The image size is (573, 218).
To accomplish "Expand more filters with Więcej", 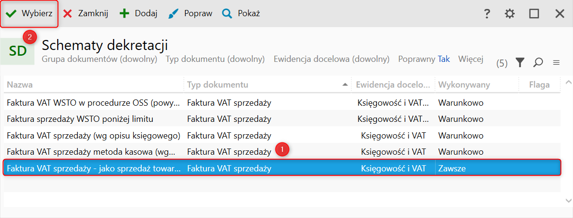I will click(470, 59).
